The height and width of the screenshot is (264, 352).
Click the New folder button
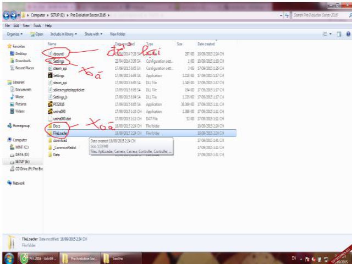point(118,34)
